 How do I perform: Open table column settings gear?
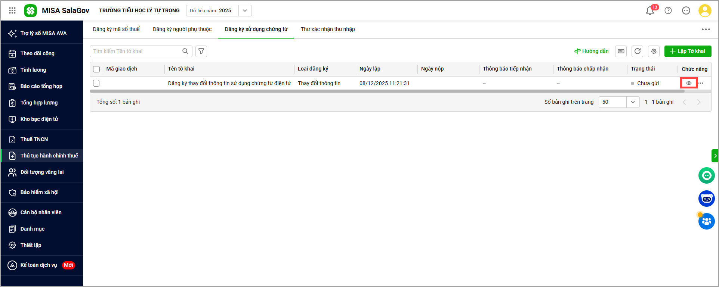654,51
